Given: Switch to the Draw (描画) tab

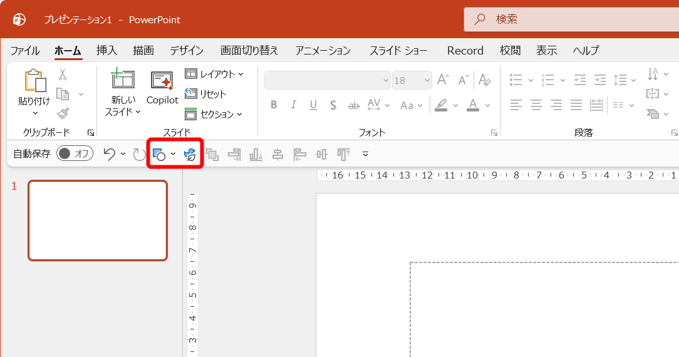Looking at the screenshot, I should pos(143,51).
